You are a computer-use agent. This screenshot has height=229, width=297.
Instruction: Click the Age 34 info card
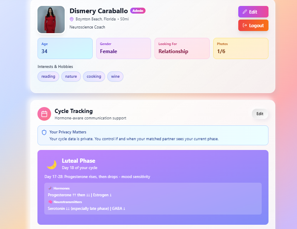pos(65,48)
